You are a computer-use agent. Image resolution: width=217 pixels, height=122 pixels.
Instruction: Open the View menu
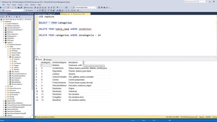click(x=8, y=5)
